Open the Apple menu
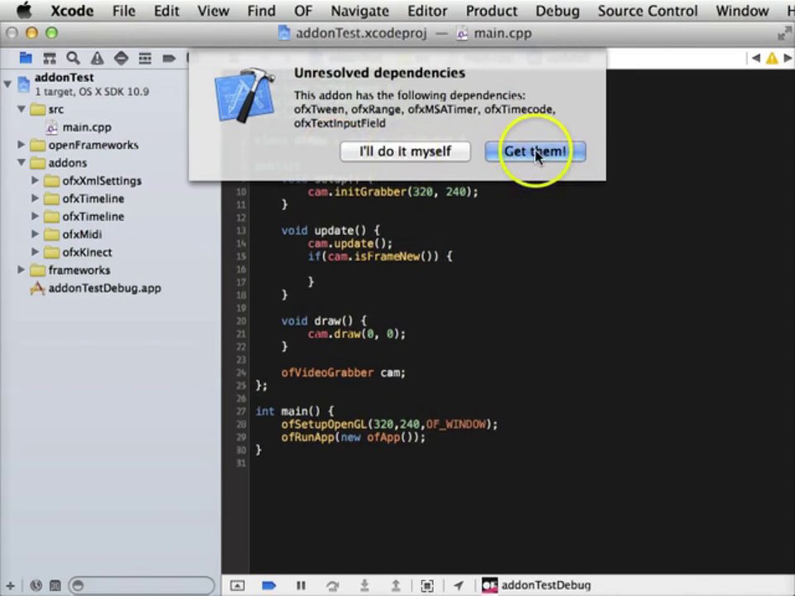Image resolution: width=795 pixels, height=596 pixels. pyautogui.click(x=25, y=11)
